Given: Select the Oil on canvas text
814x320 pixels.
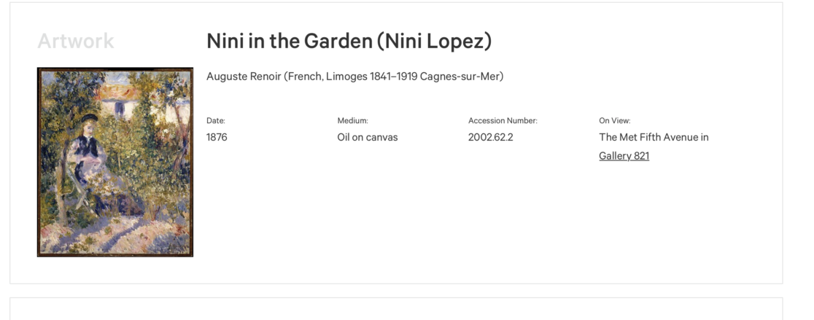Looking at the screenshot, I should coord(367,137).
